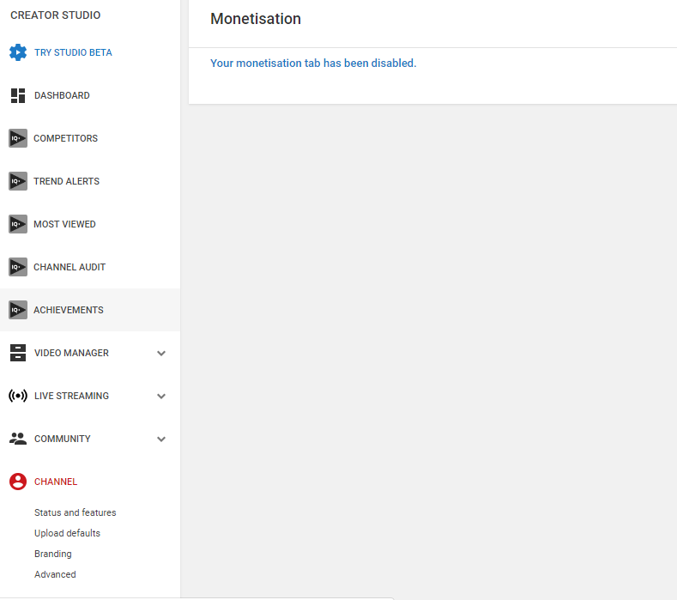
Task: Click the Dashboard grid icon
Action: pos(18,95)
